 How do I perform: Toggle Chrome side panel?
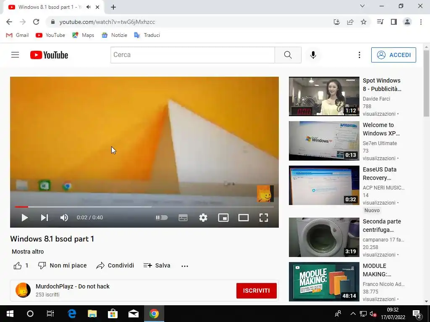(394, 22)
